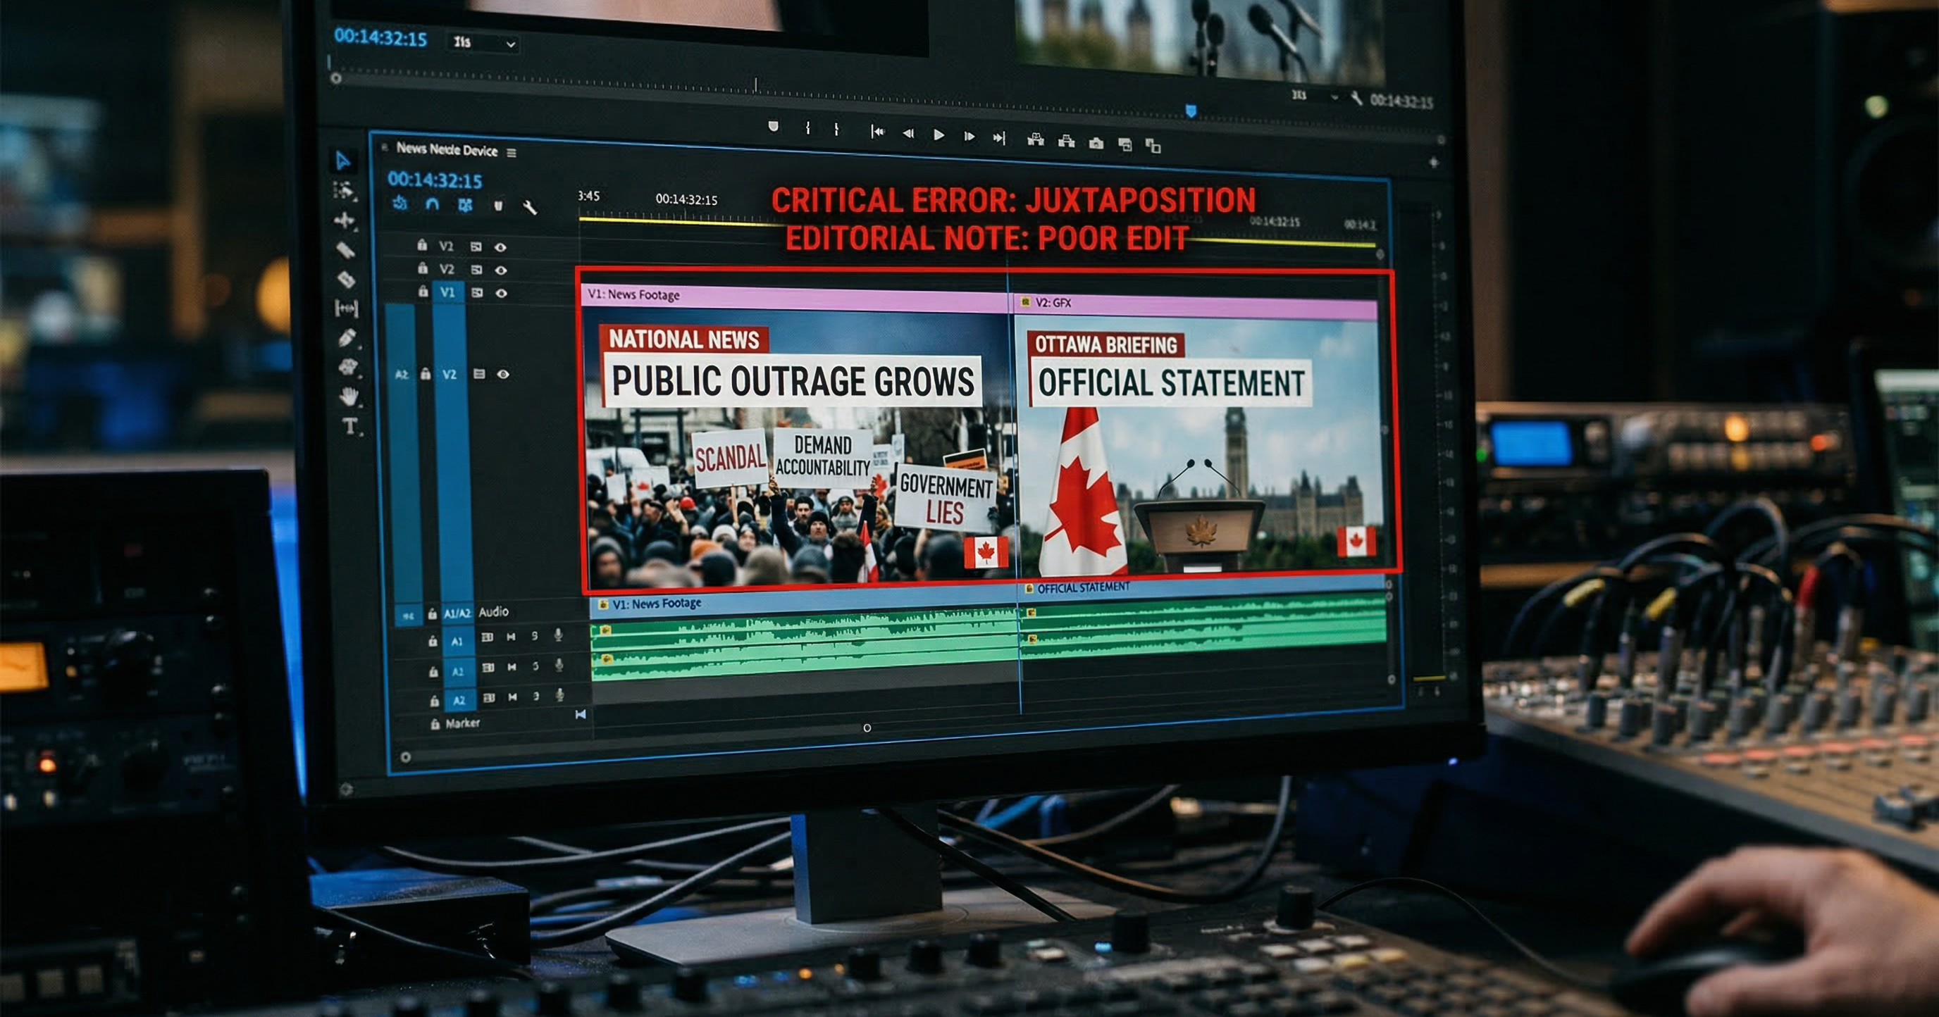Open the wrench settings dropdown on the timeline
The height and width of the screenshot is (1017, 1939).
533,209
